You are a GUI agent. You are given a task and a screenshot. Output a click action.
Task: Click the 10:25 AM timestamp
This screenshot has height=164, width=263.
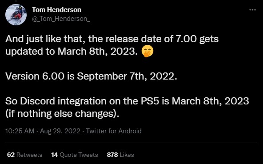20,131
